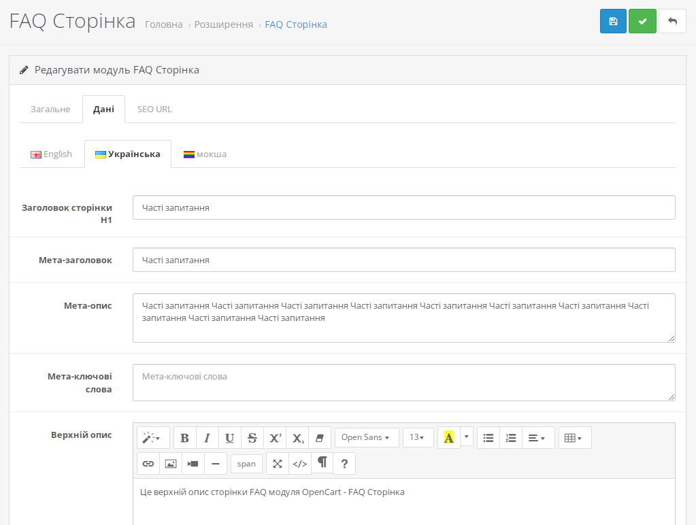Apply the yellow highlight text color

point(449,437)
